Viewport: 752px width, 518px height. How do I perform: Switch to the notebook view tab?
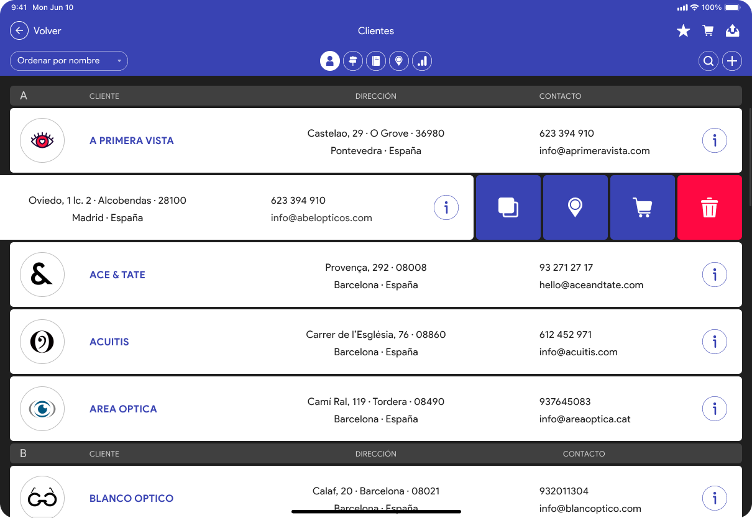(x=376, y=61)
